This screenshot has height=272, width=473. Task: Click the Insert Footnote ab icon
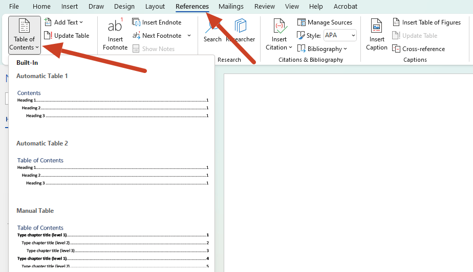[x=115, y=26]
